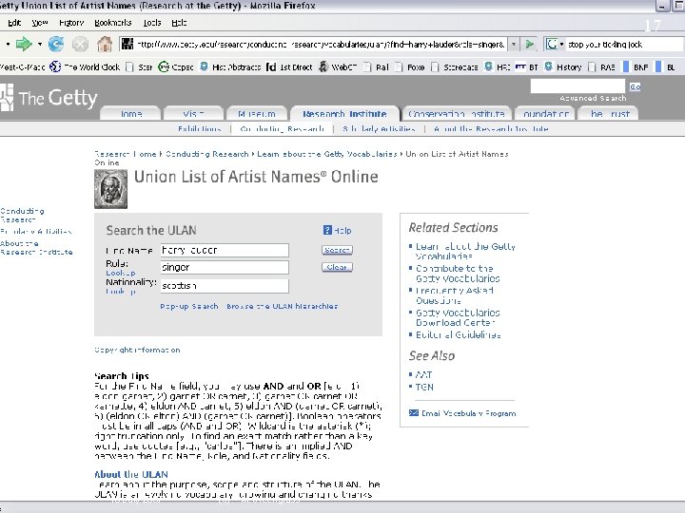
Task: Open the BL bookmark
Action: coord(665,67)
